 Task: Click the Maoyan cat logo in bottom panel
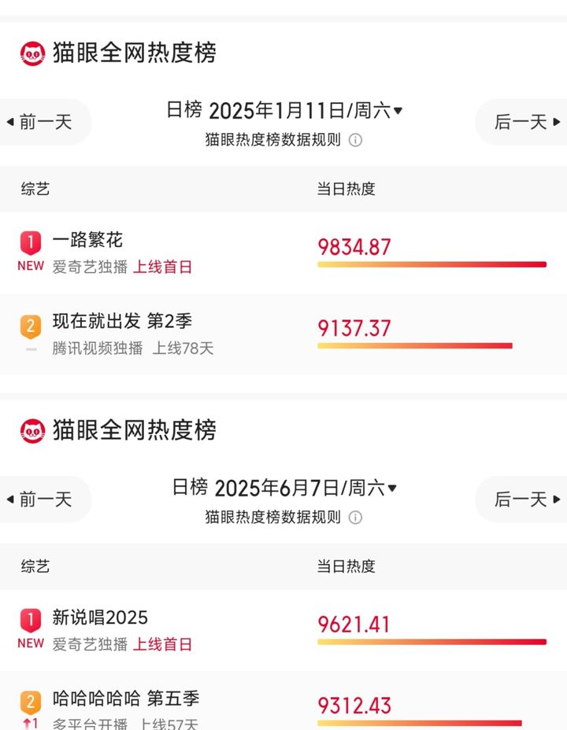pyautogui.click(x=32, y=431)
